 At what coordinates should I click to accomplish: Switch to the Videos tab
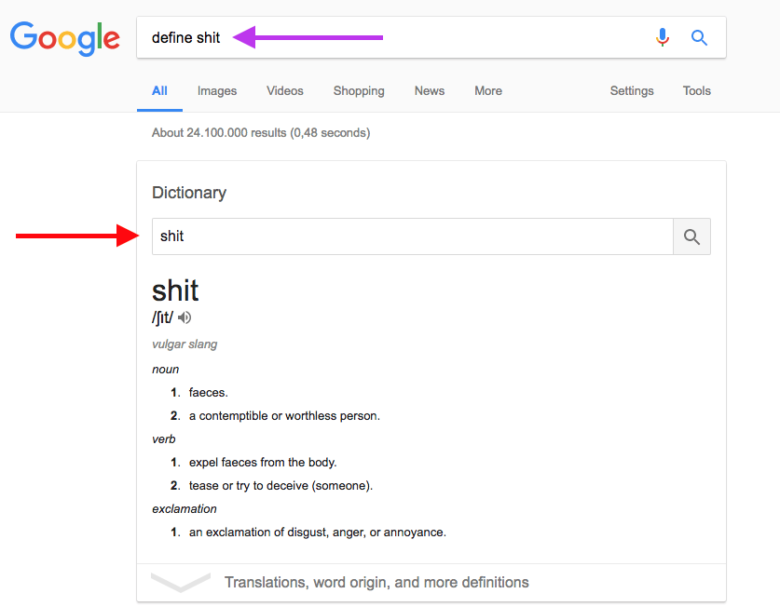click(284, 90)
